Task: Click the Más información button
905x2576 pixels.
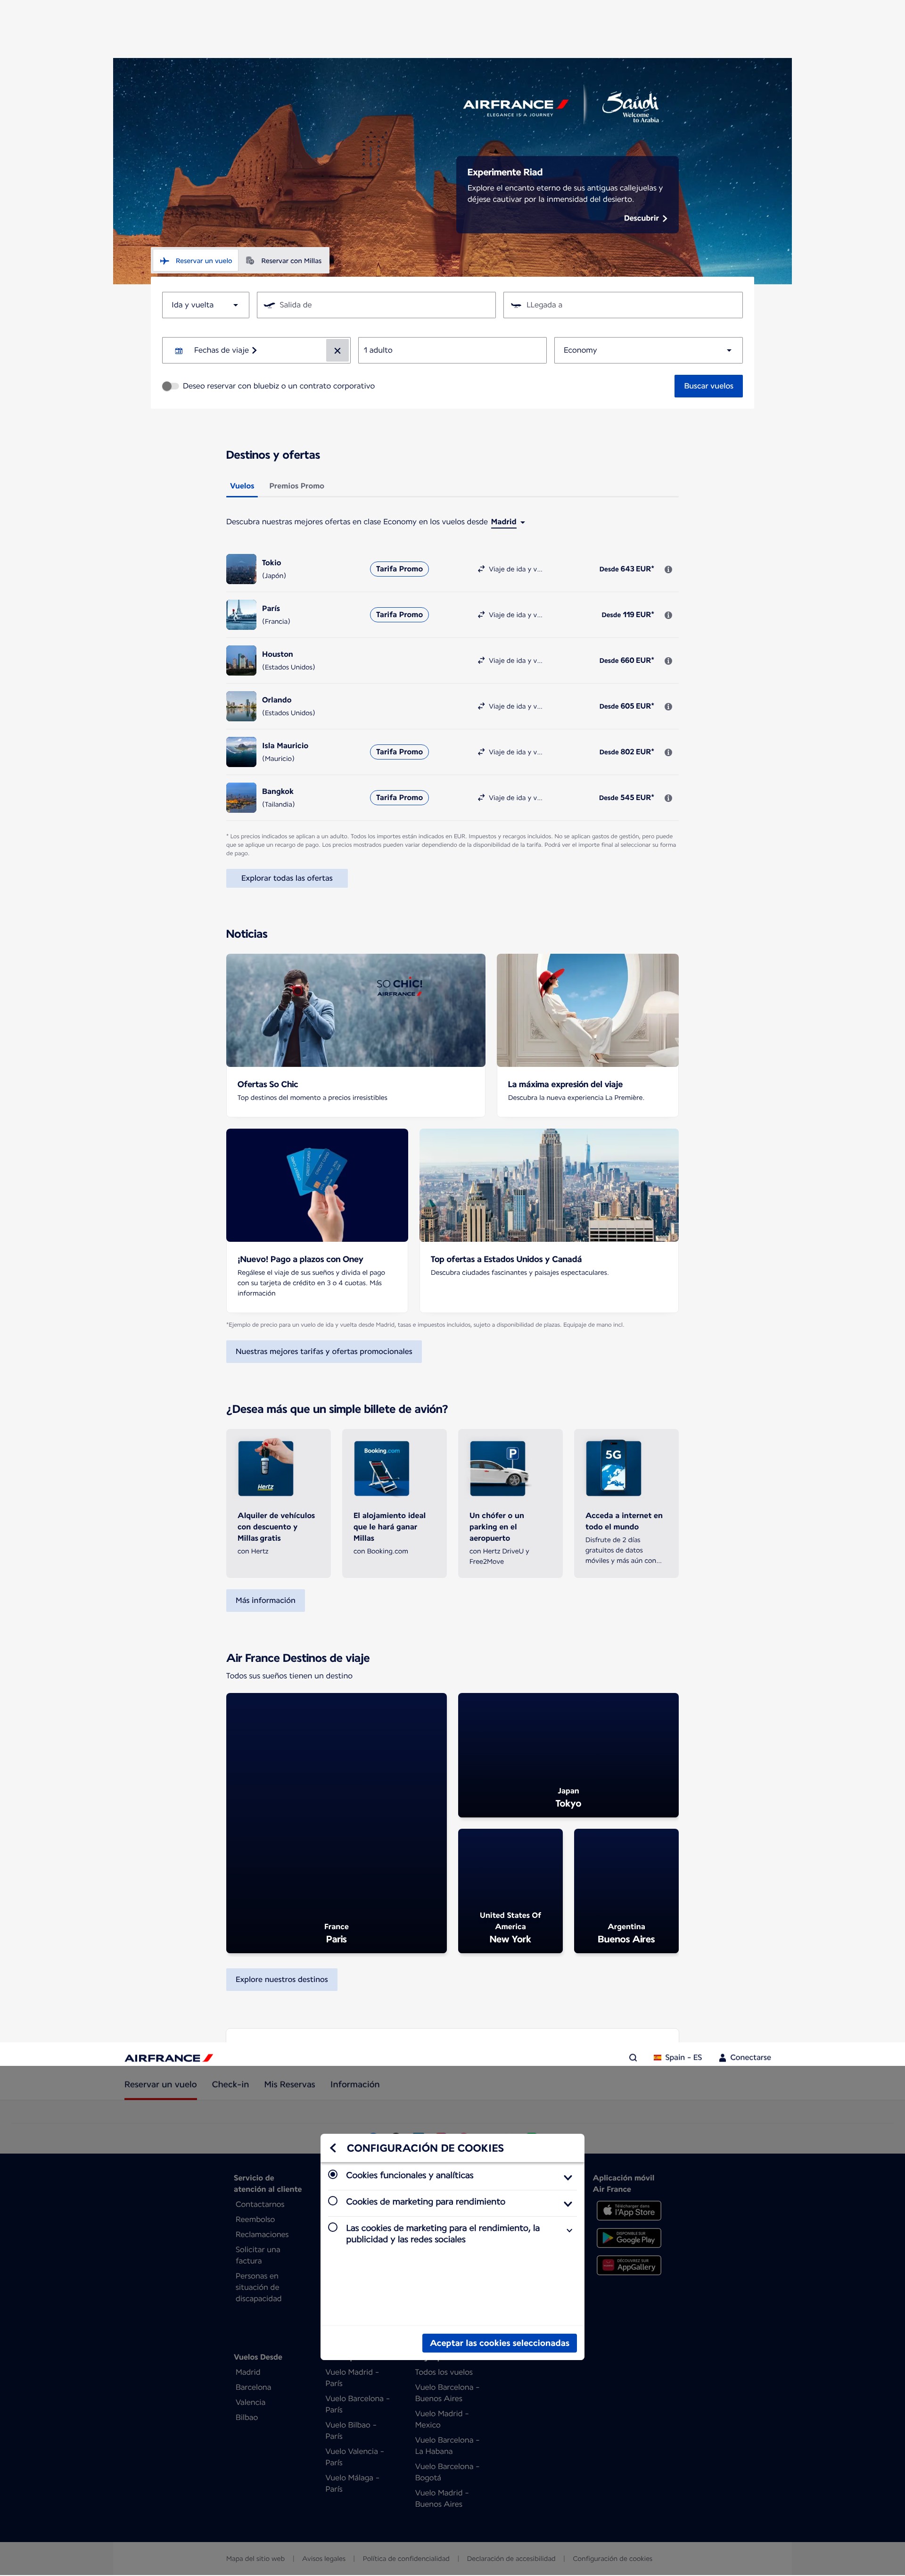Action: click(265, 1600)
